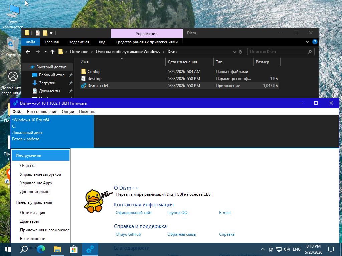Unpin Рабочий стол pin icon
The width and height of the screenshot is (342, 256).
click(x=71, y=75)
